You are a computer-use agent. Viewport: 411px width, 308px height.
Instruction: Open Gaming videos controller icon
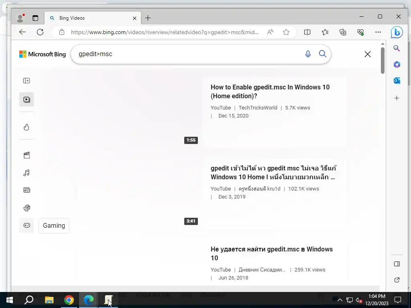26,225
